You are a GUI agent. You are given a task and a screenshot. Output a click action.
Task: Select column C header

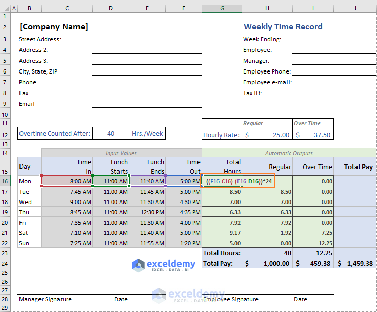coord(67,8)
